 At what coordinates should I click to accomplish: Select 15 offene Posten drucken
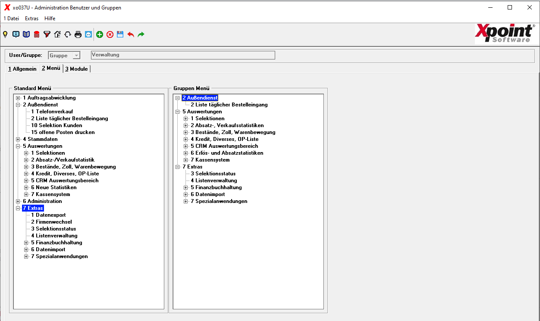click(63, 132)
